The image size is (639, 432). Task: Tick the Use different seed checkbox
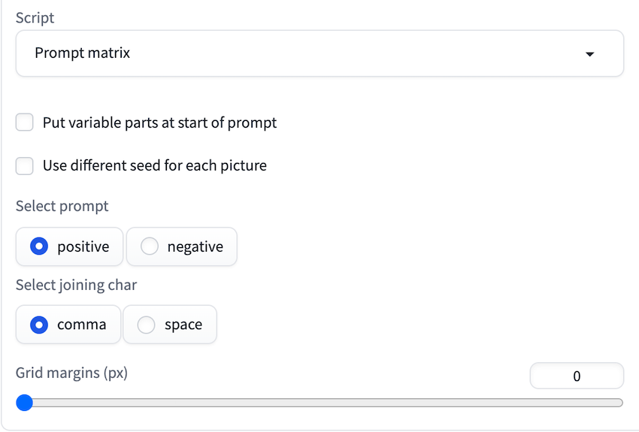coord(25,165)
